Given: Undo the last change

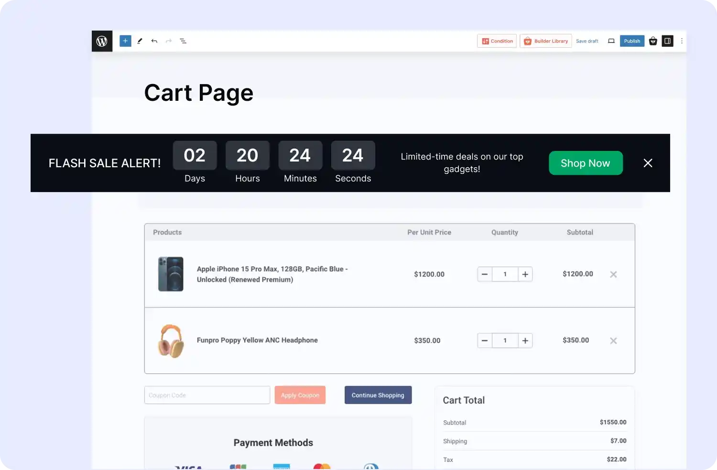Looking at the screenshot, I should (x=154, y=41).
